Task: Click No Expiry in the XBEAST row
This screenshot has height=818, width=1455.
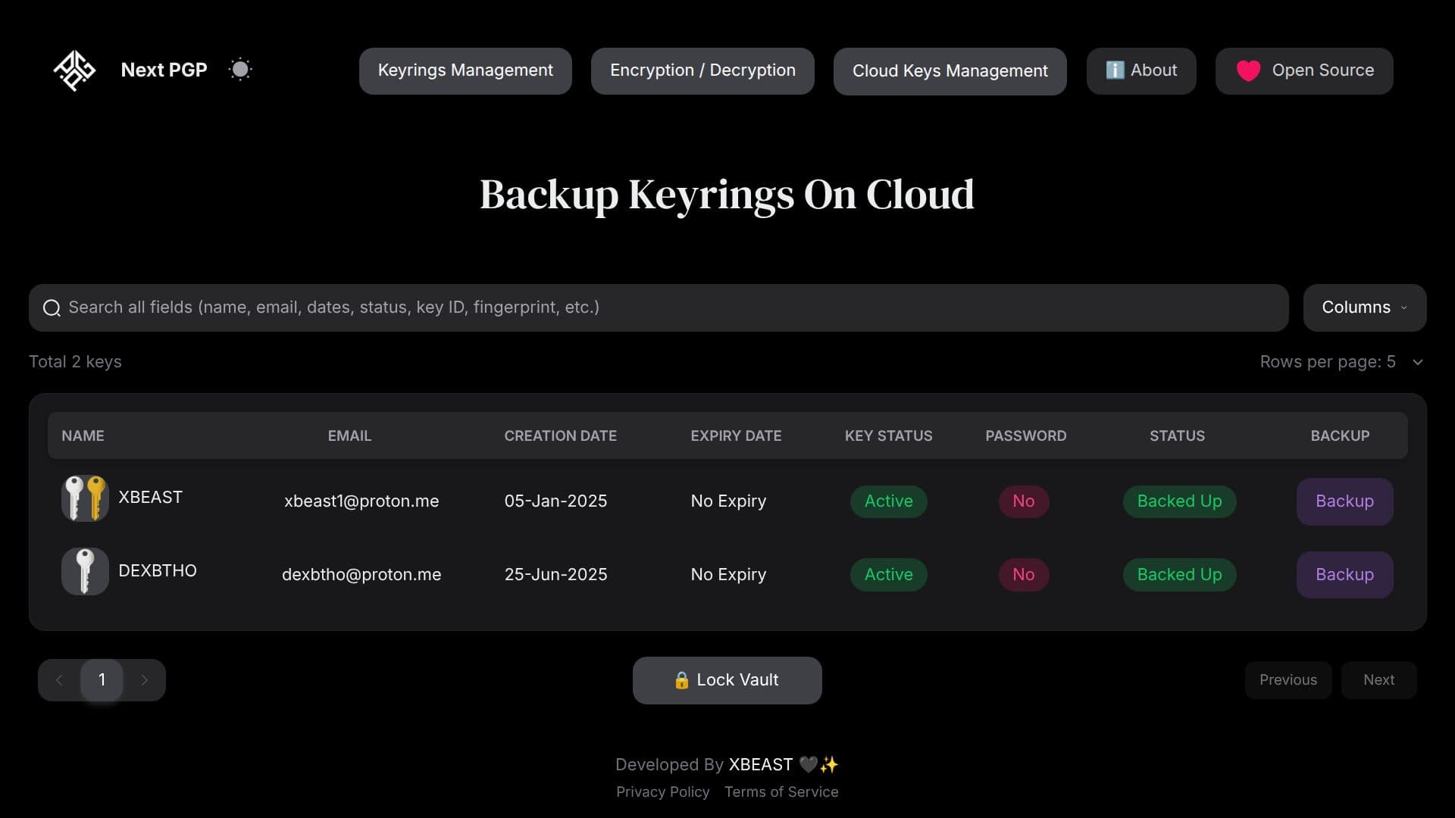Action: point(728,501)
